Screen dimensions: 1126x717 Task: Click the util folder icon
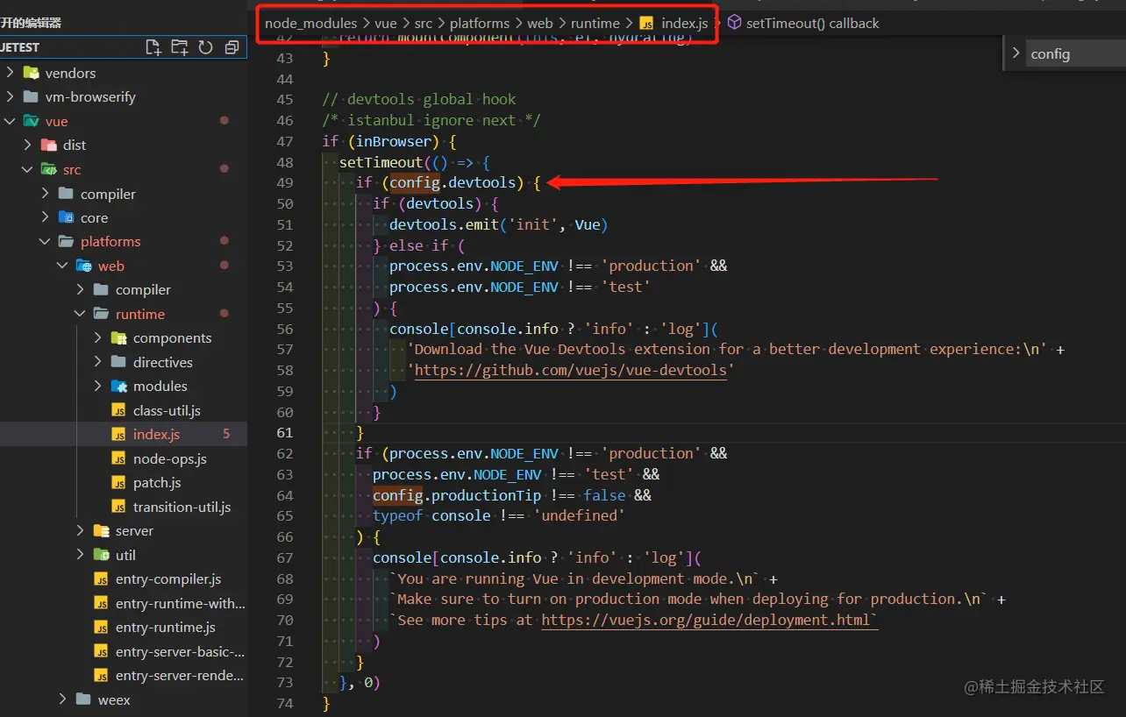101,555
